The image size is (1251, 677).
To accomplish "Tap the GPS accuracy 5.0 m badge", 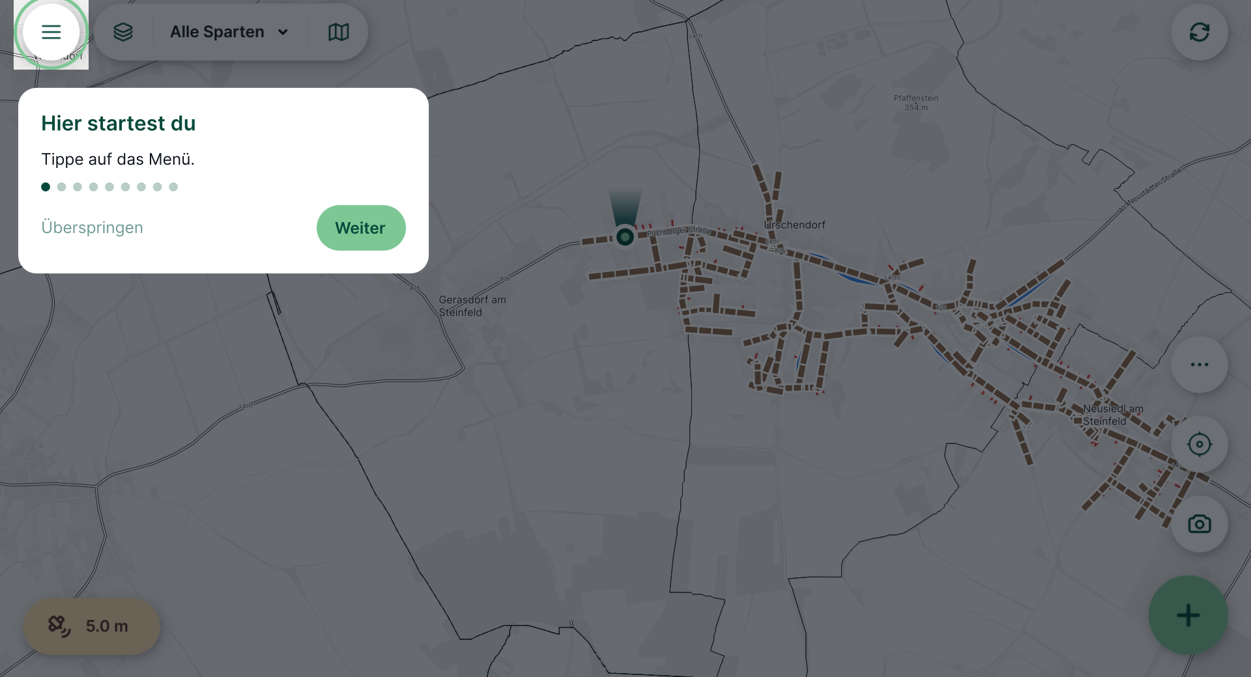I will [x=92, y=626].
